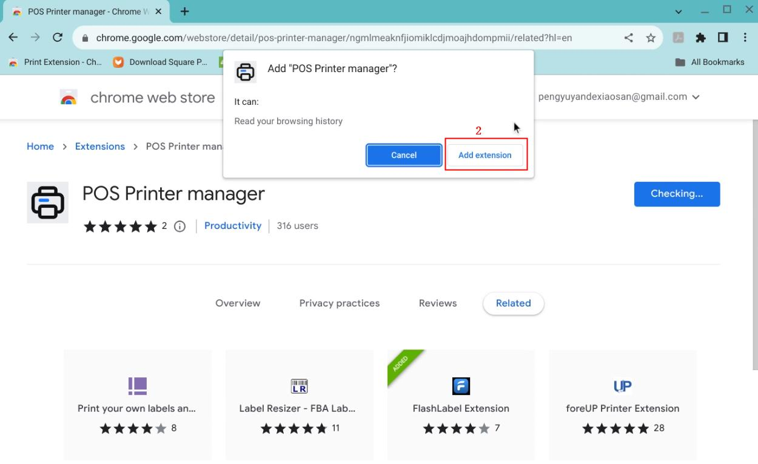The height and width of the screenshot is (464, 758).
Task: Open the All Bookmarks folder
Action: [x=709, y=62]
